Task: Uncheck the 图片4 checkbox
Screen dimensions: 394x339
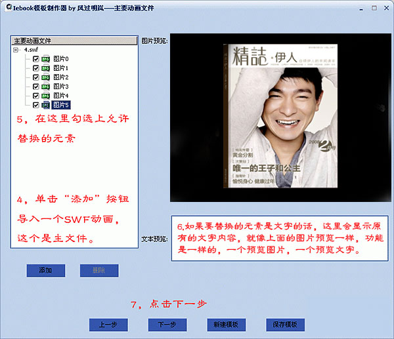Action: point(36,96)
